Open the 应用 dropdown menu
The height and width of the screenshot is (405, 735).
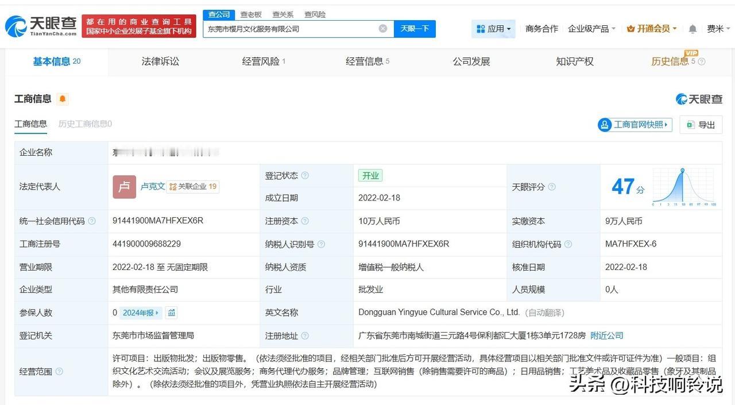(493, 29)
